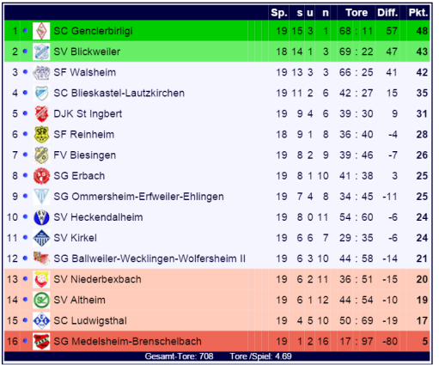Click the SC Ludwigsthal blue diamond logo
This screenshot has width=439, height=365.
click(x=41, y=320)
